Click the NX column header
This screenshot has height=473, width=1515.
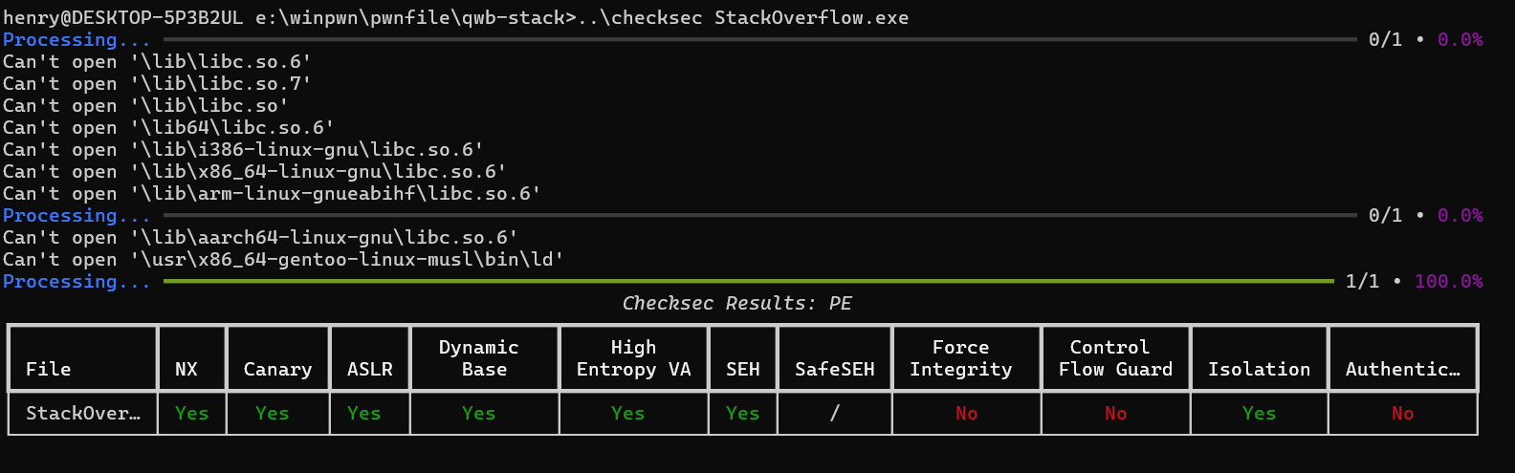pos(187,369)
